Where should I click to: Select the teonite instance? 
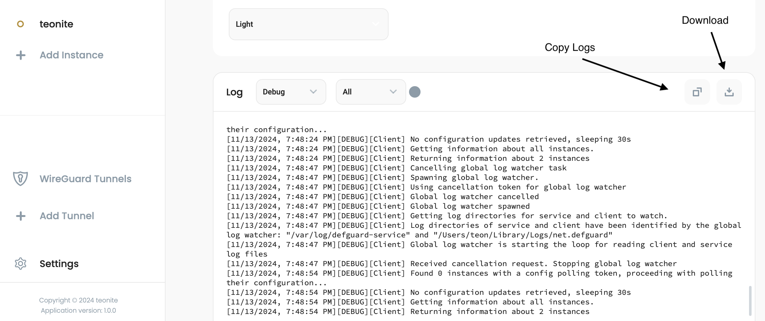point(56,24)
